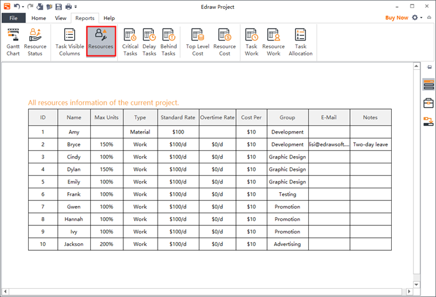Select the 'Testing' group cell
This screenshot has height=297, width=436.
(287, 194)
